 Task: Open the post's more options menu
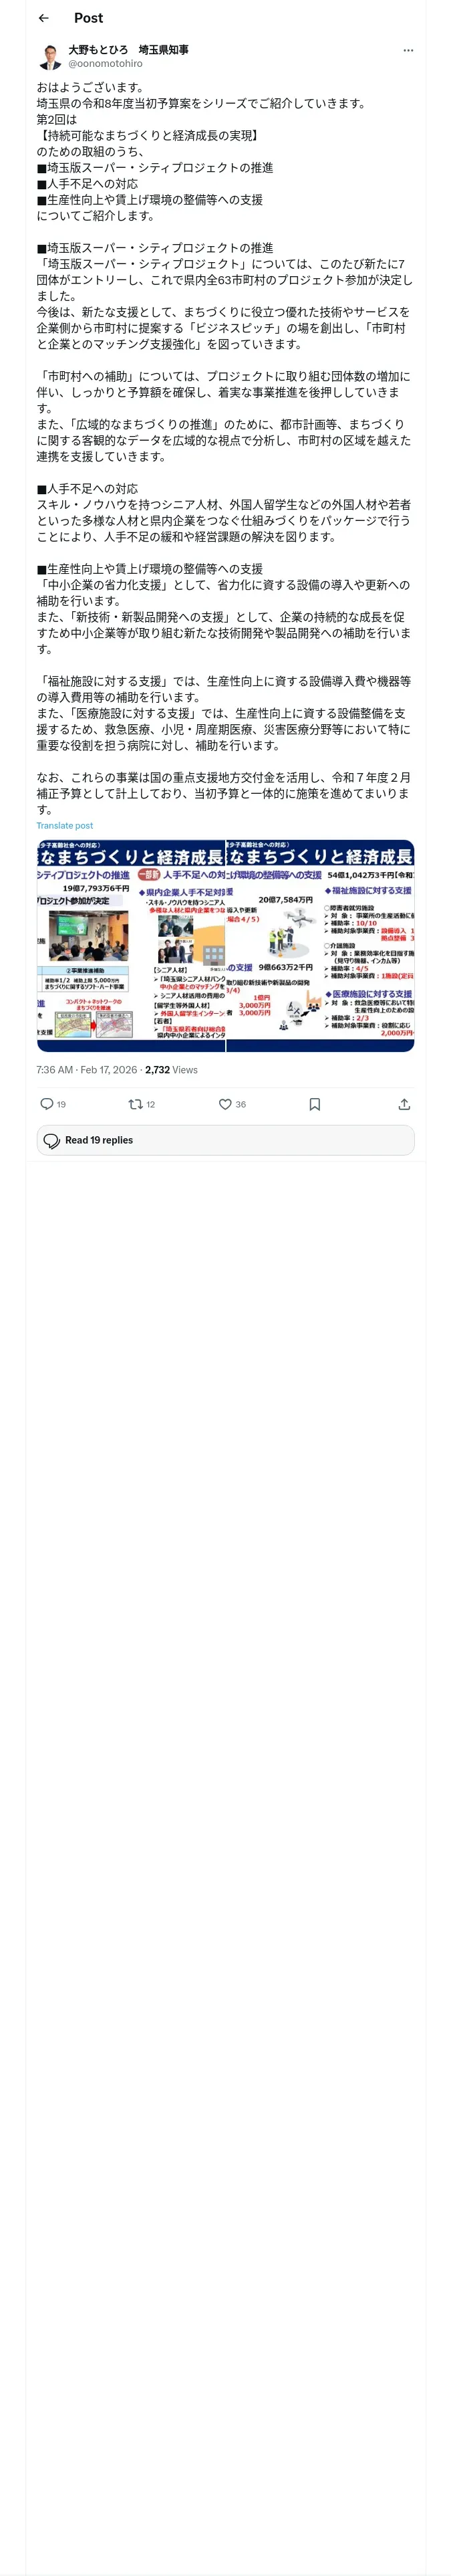(407, 50)
